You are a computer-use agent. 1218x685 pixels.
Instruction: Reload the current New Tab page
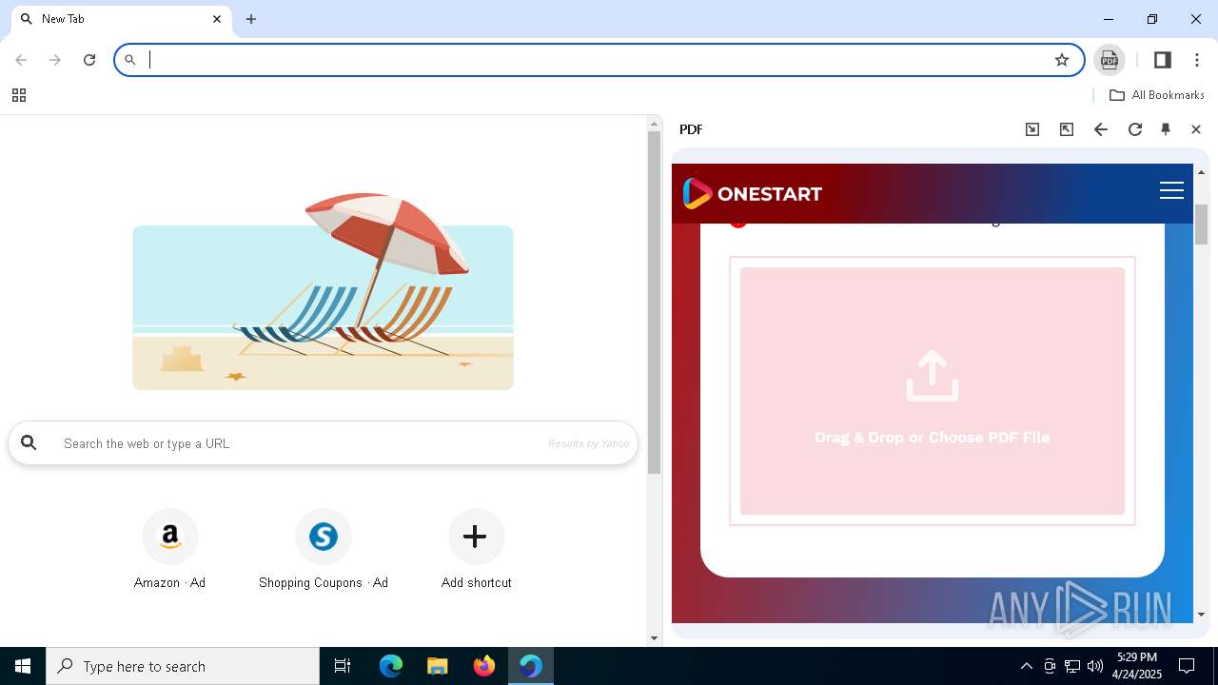pos(89,60)
